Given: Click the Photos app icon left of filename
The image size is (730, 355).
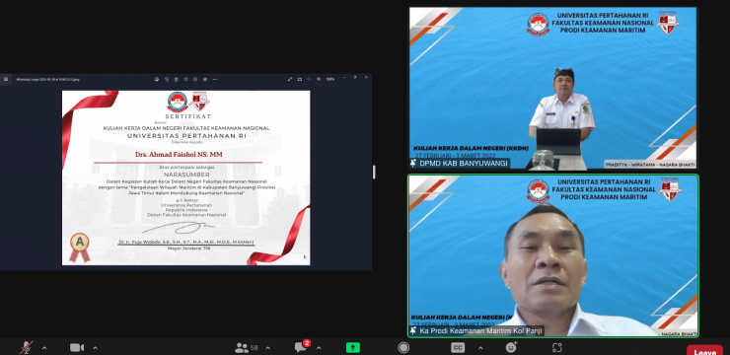Looking at the screenshot, I should pos(6,79).
